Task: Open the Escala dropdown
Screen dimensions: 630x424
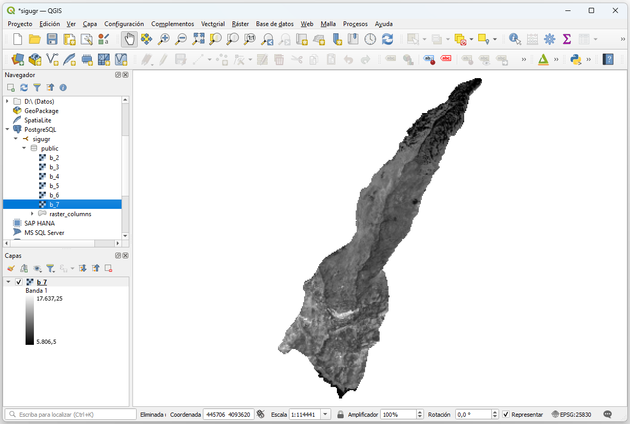Action: (x=325, y=414)
